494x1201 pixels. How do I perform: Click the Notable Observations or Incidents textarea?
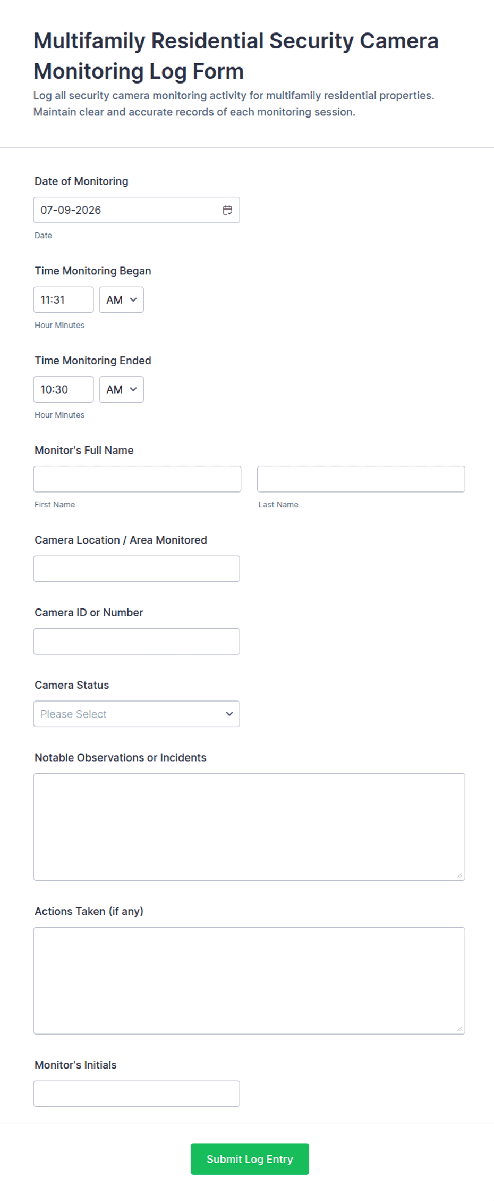pos(249,827)
